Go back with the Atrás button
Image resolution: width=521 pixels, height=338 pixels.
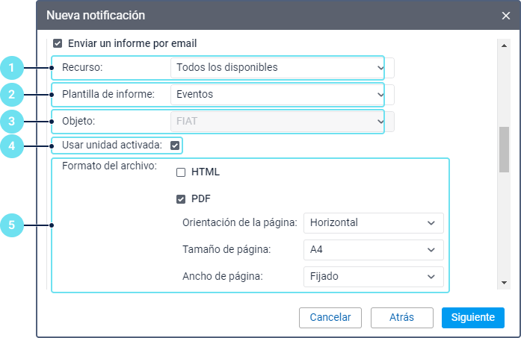point(401,317)
